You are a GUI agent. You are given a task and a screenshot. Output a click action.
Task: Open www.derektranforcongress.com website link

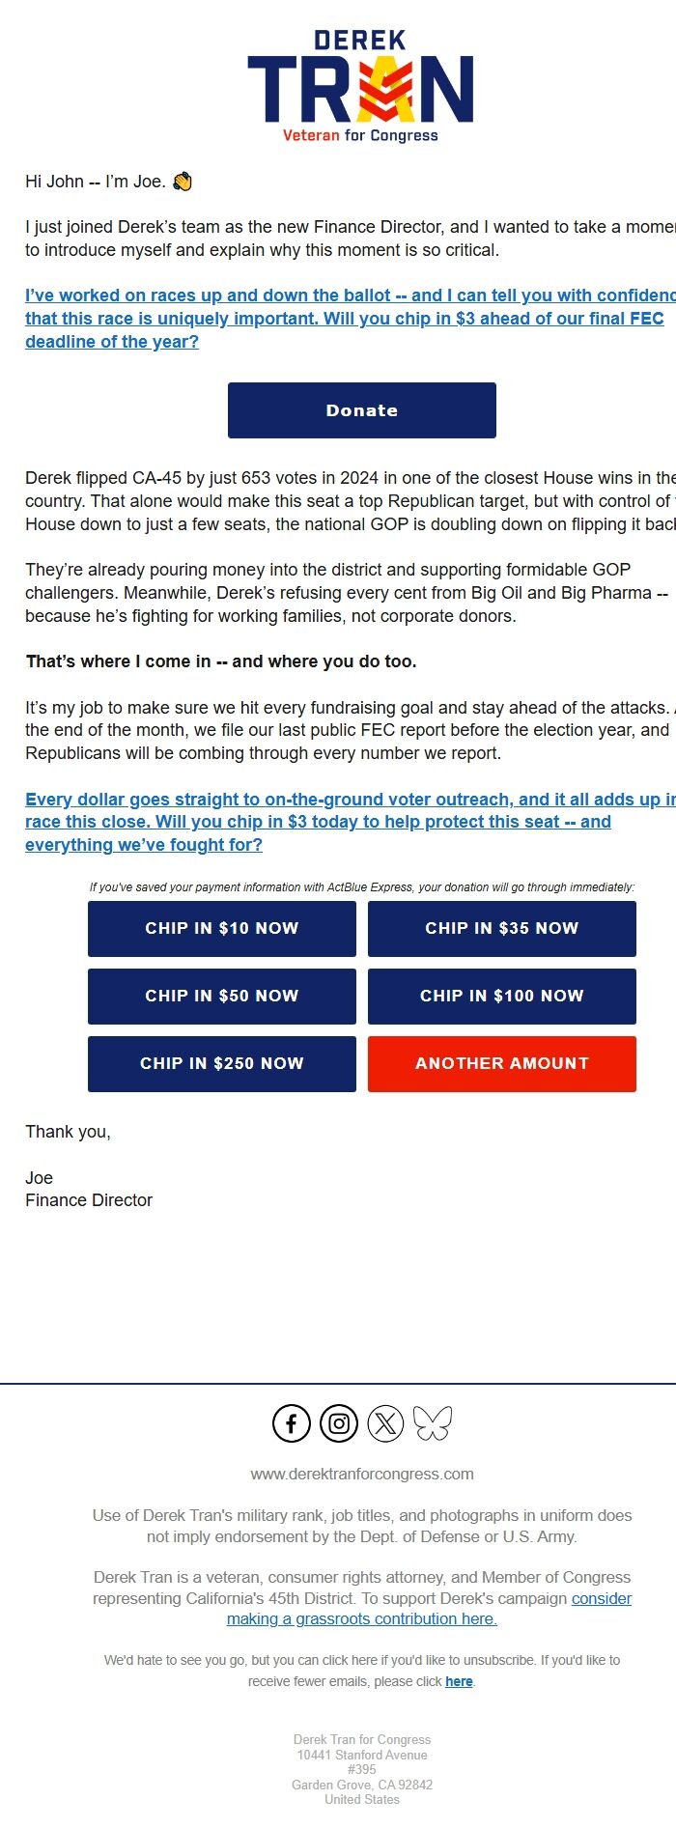[x=361, y=1474]
